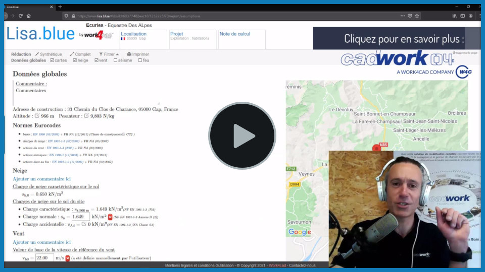485x272 pixels.
Task: Bookmark this page with the star icon
Action: [x=417, y=16]
